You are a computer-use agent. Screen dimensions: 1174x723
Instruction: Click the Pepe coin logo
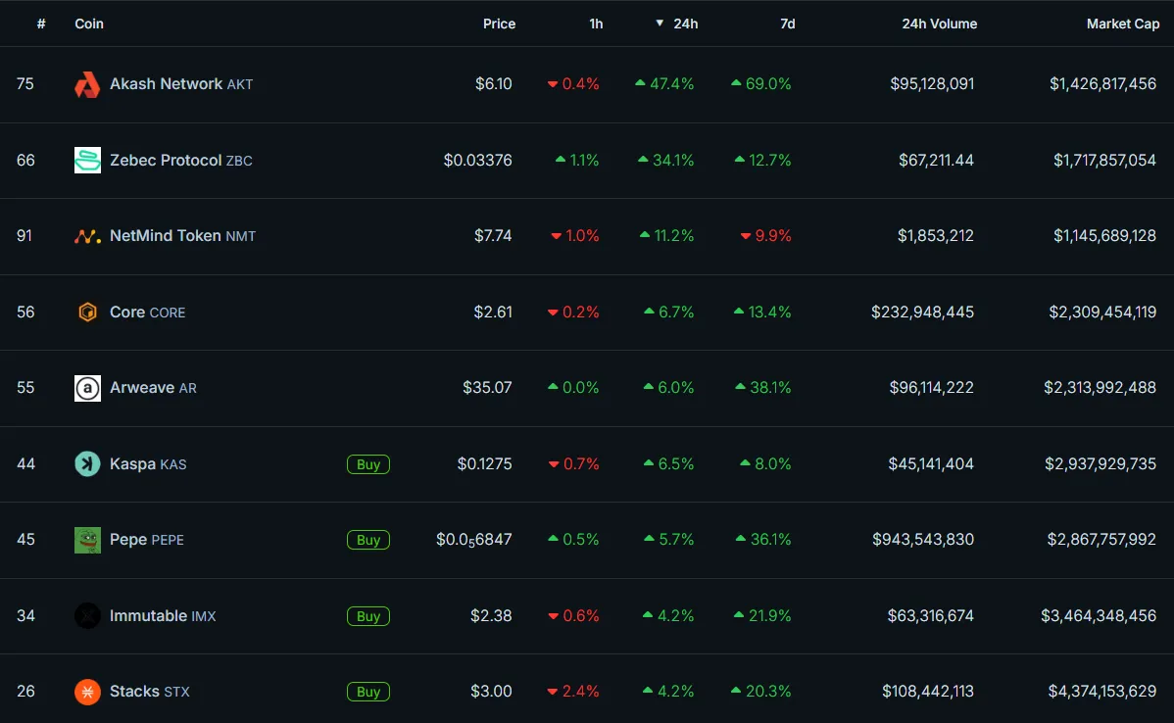coord(87,540)
